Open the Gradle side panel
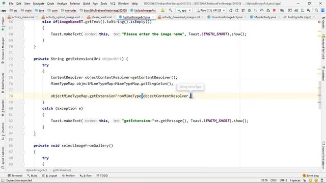Image resolution: width=326 pixels, height=183 pixels. [323, 22]
